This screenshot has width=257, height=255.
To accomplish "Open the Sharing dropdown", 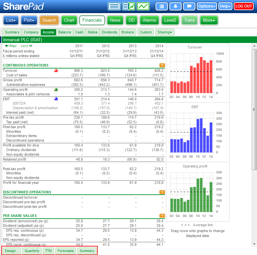I will [x=165, y=32].
